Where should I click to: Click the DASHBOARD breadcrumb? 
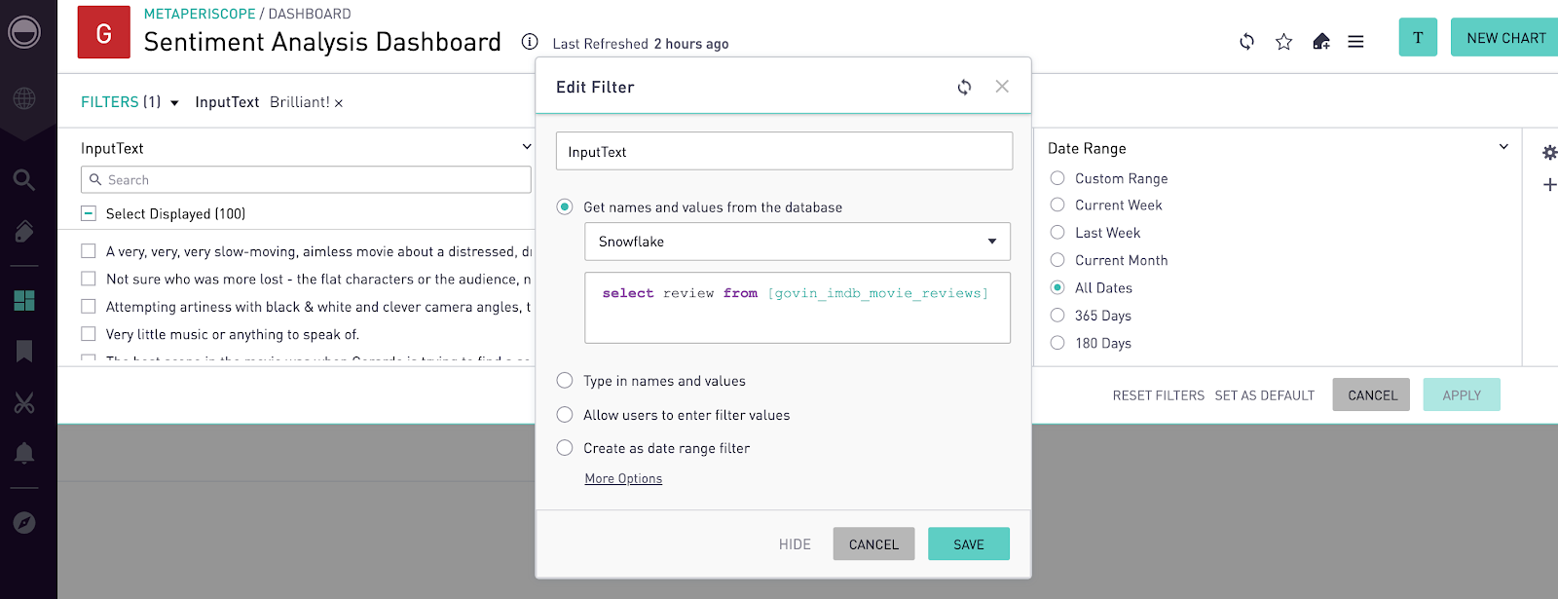point(310,14)
